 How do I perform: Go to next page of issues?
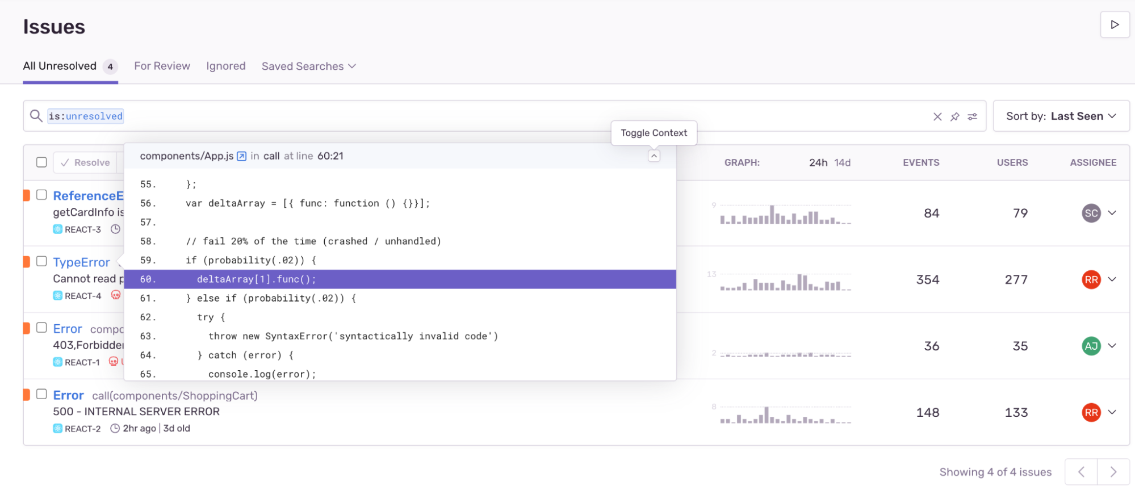tap(1113, 472)
